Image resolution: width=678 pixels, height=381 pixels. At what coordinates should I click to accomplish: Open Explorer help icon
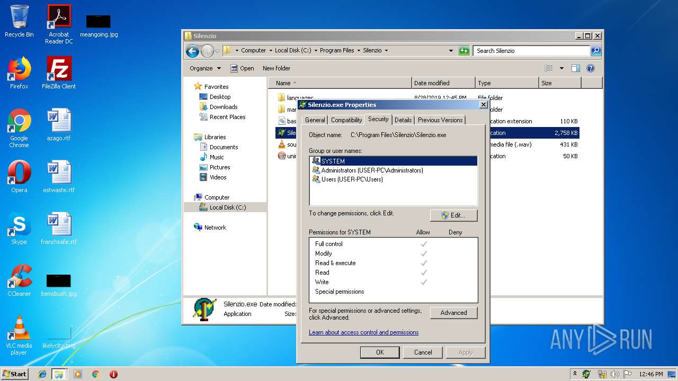pos(591,68)
